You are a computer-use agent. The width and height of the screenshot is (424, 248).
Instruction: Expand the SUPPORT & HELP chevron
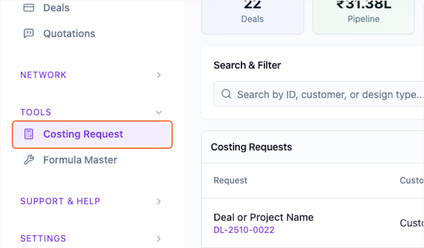pos(159,201)
